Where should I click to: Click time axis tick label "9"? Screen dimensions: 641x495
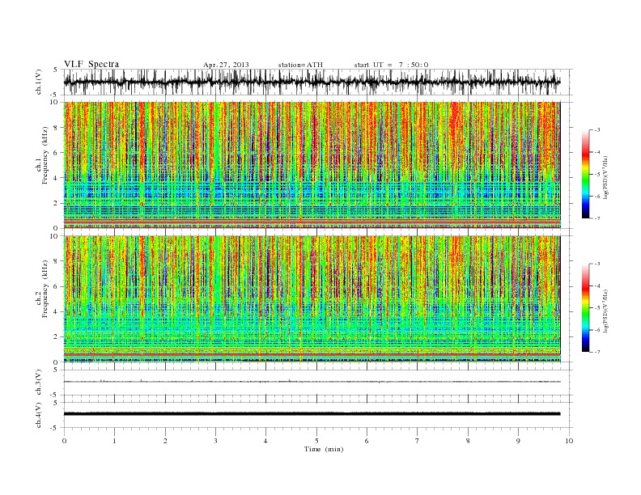coord(518,441)
